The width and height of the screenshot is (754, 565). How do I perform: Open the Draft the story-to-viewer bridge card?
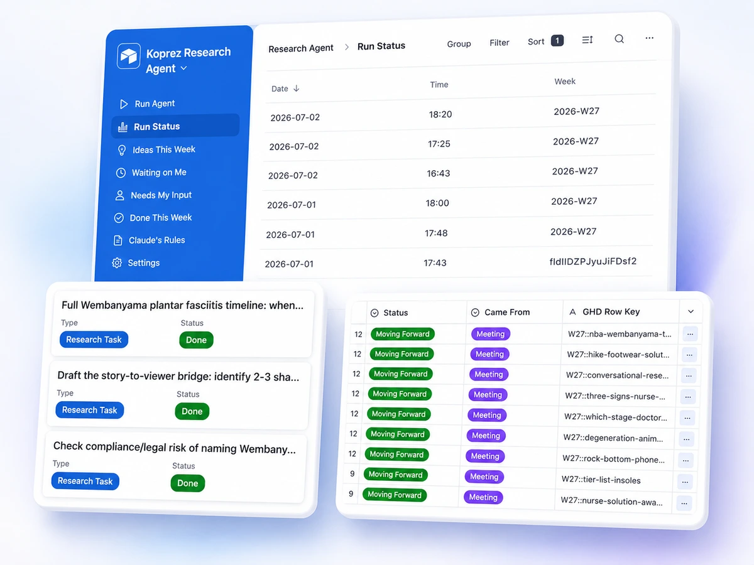tap(179, 394)
